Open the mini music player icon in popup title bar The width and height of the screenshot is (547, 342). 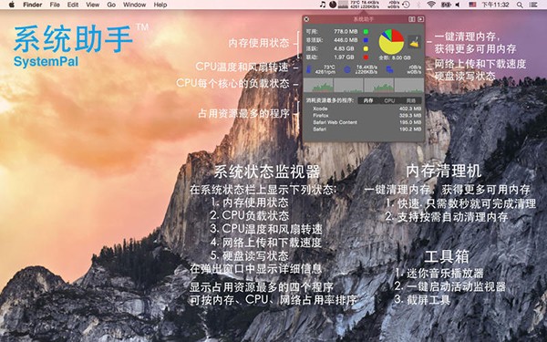click(412, 19)
